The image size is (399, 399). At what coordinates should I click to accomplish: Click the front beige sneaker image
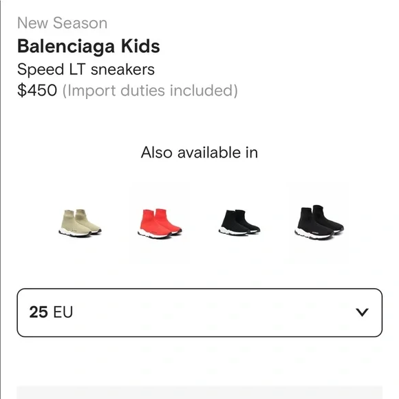pyautogui.click(x=74, y=224)
